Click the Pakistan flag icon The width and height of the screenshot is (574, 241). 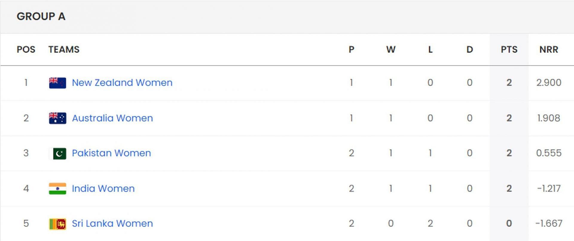[x=57, y=153]
